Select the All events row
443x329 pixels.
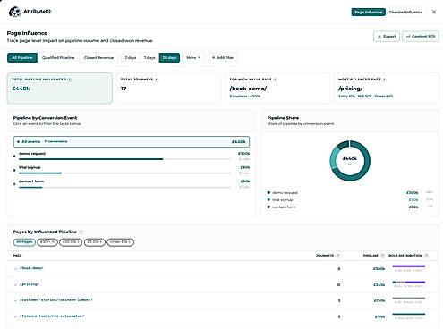[132, 142]
